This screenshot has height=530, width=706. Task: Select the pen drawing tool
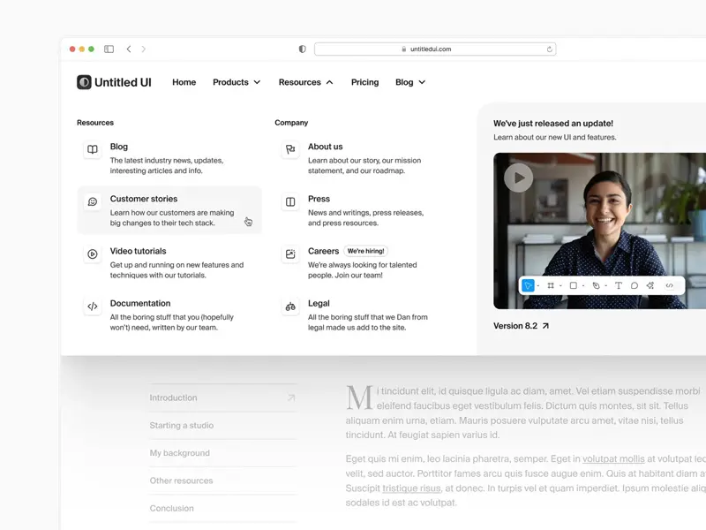coord(596,285)
